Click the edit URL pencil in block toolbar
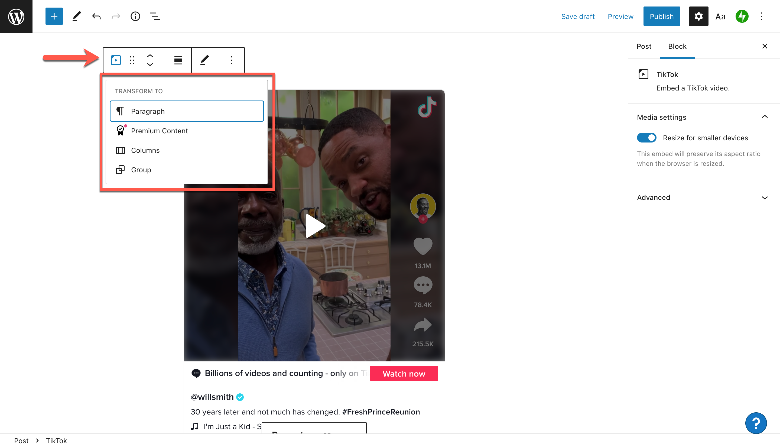Image resolution: width=780 pixels, height=447 pixels. point(205,60)
